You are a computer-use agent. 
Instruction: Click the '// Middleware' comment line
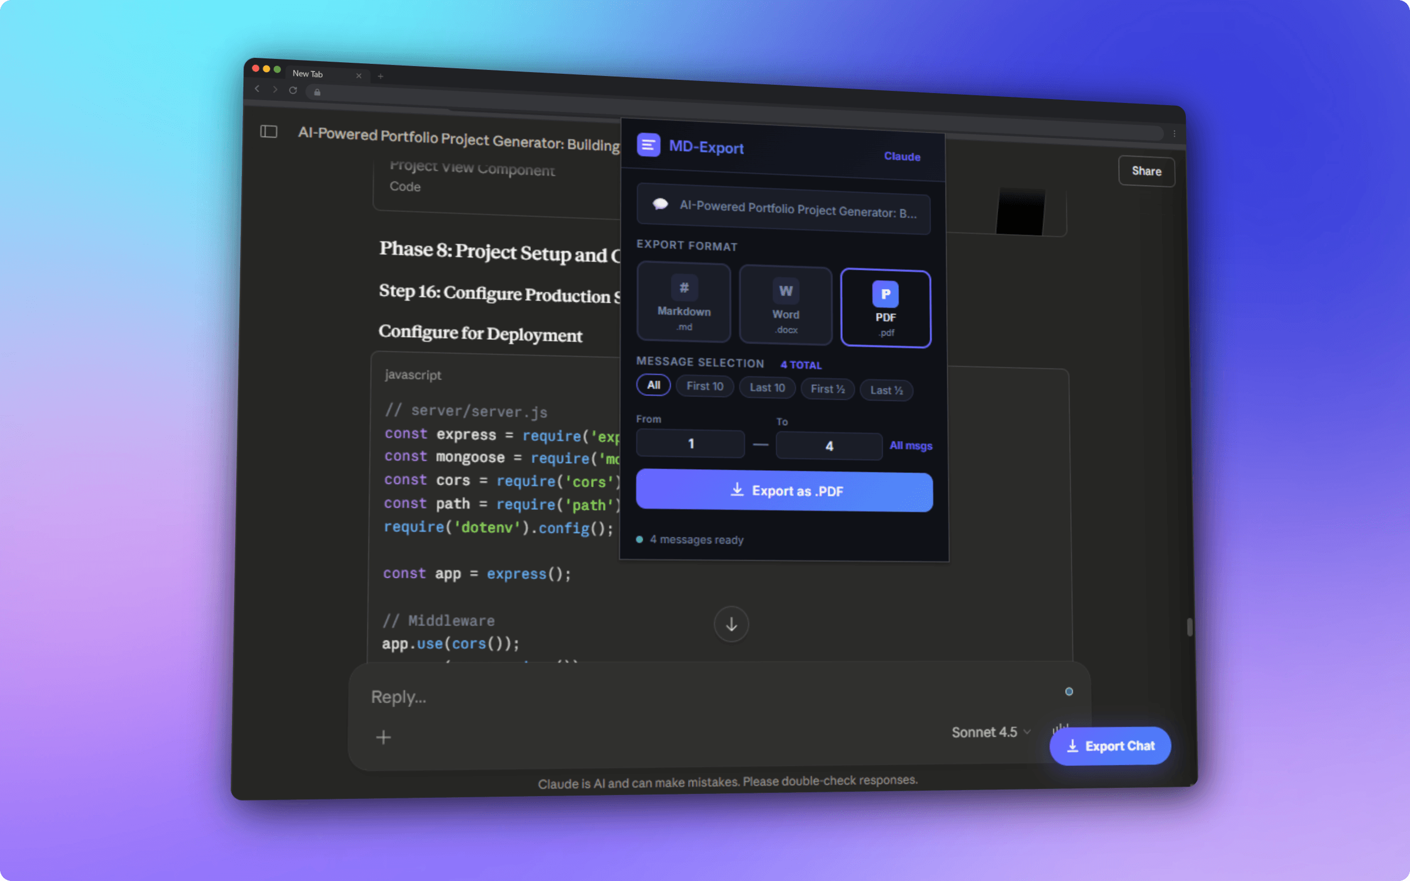[438, 621]
